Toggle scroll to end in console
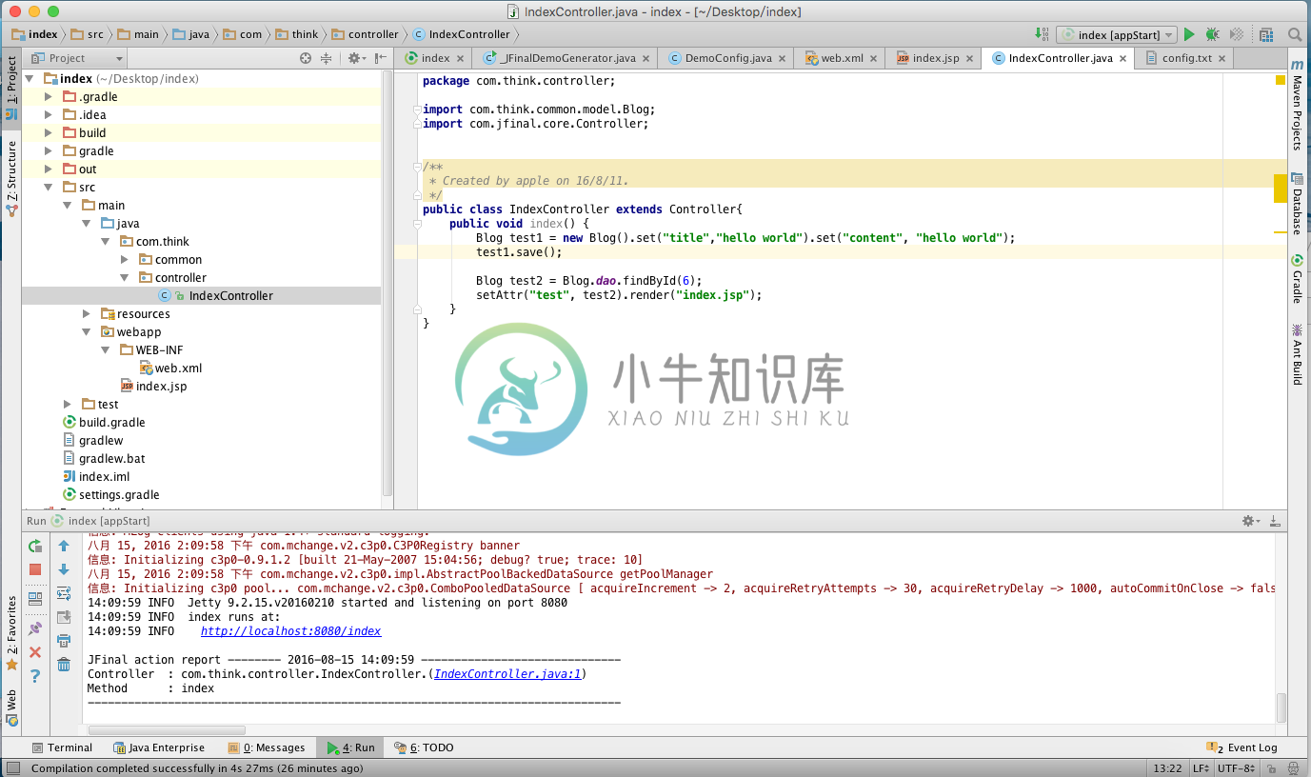Screen dimensions: 1311x777 pos(64,617)
